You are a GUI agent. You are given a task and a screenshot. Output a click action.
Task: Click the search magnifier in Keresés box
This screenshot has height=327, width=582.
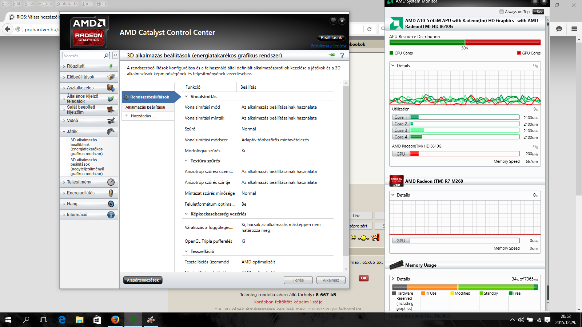pyautogui.click(x=106, y=56)
